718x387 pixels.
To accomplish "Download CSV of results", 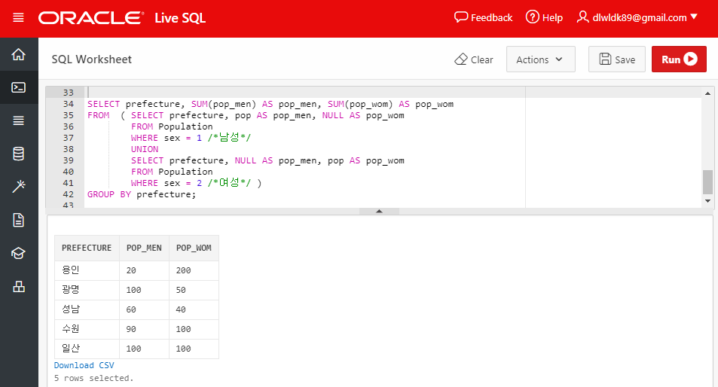I will [84, 365].
